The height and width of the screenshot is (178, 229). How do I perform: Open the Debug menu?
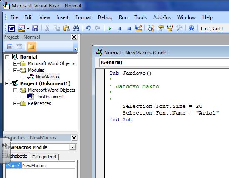(105, 17)
